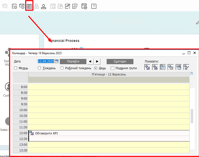This screenshot has width=199, height=157.
Task: Select the Тиждень radio button
Action: 39,68
